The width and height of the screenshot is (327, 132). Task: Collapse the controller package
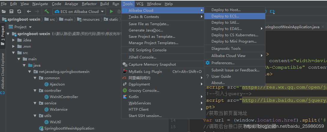point(35,91)
